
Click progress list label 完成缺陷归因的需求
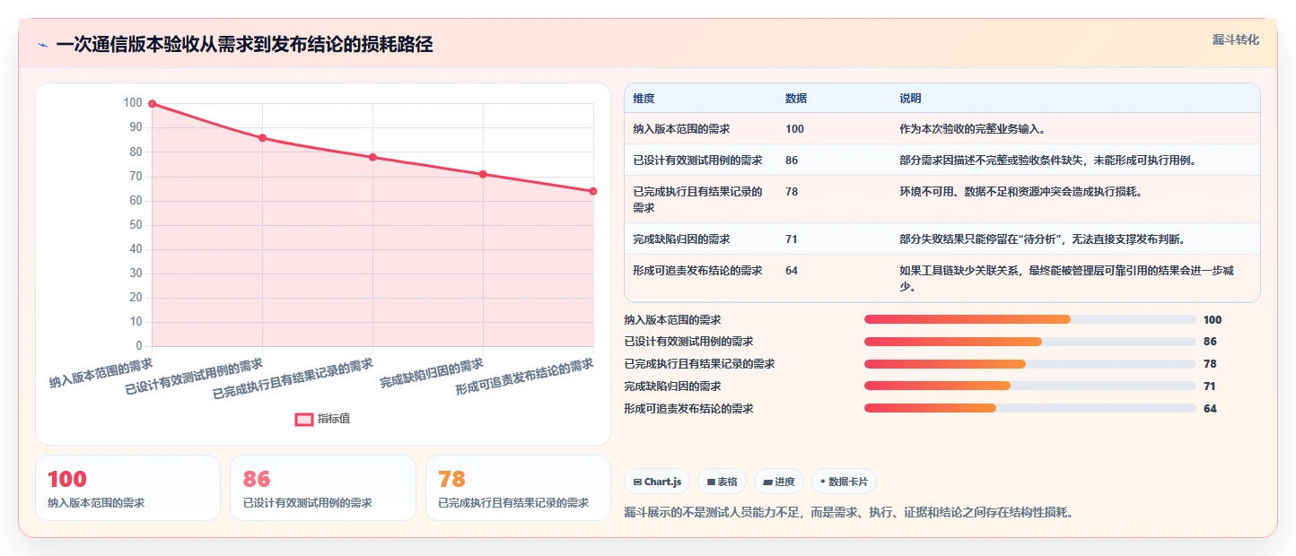672,387
